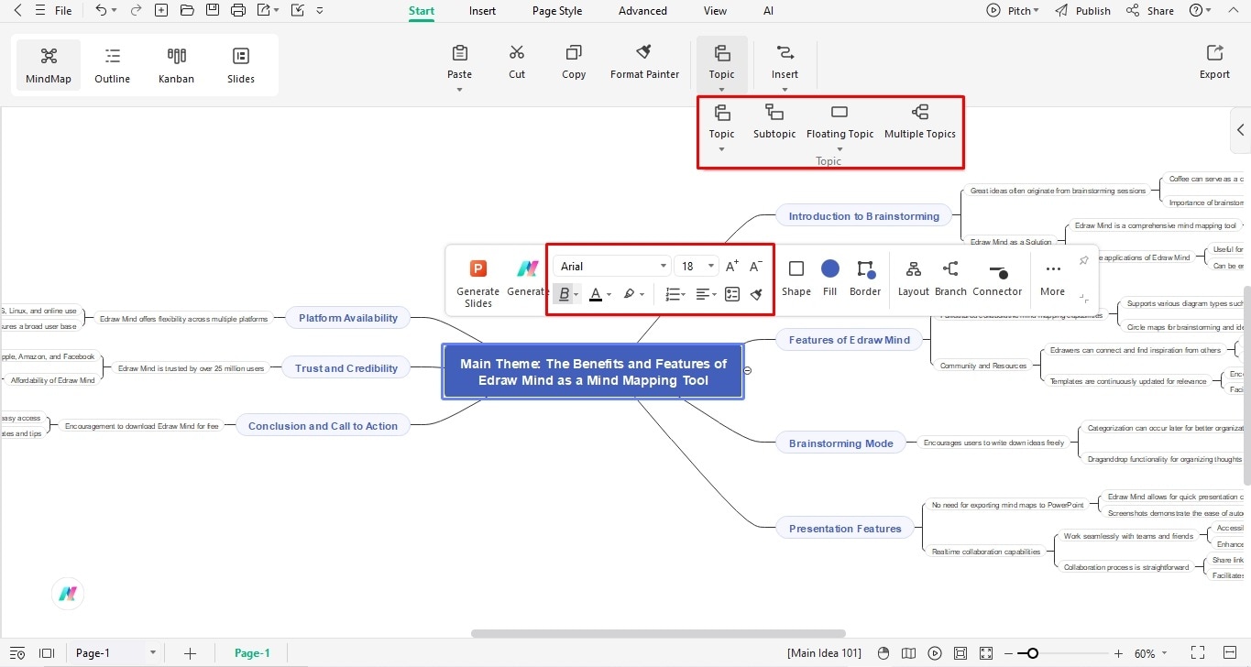
Task: Click the Redo arrow icon
Action: pos(136,10)
